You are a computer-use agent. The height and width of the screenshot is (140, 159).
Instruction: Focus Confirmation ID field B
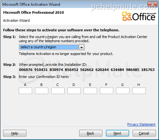tap(42, 91)
